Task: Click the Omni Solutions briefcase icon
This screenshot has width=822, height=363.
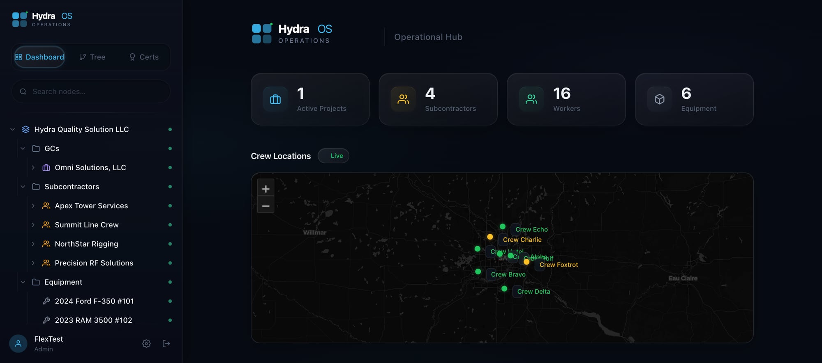Action: pos(46,168)
